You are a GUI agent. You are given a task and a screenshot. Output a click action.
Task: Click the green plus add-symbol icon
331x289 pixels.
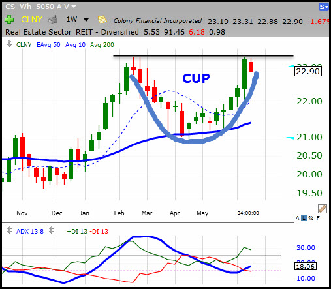9,20
